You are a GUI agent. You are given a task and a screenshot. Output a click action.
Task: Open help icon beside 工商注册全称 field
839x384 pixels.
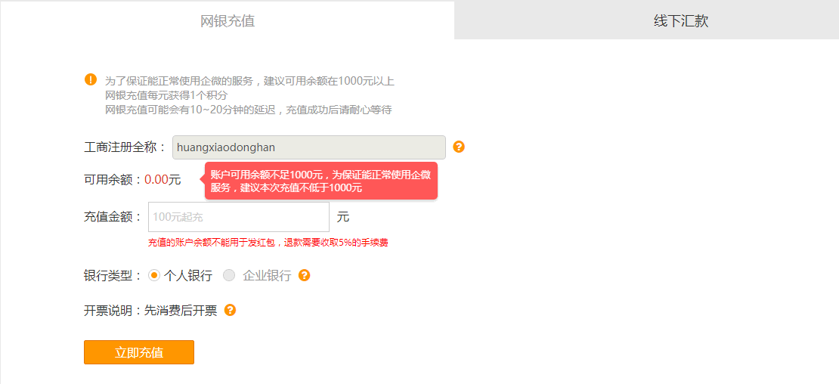[459, 147]
